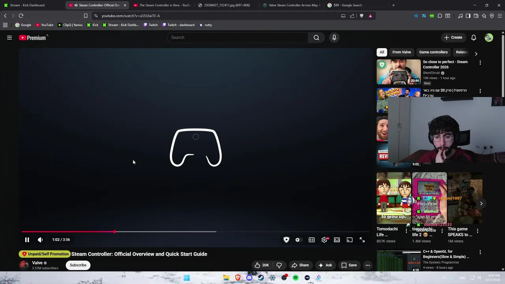This screenshot has width=505, height=284.
Task: Toggle the browser sidebar panel
Action: [468, 16]
